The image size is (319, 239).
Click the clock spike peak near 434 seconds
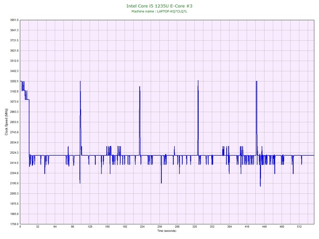pyautogui.click(x=257, y=81)
